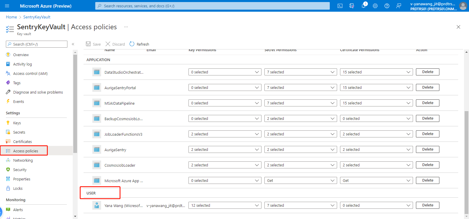Open the blade ellipsis more options

(x=126, y=27)
